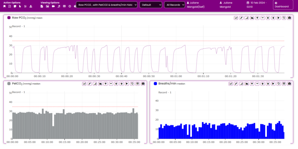Open the screen selector dropdown showing Raw PCO2
This screenshot has width=298, height=149.
[x=107, y=5]
